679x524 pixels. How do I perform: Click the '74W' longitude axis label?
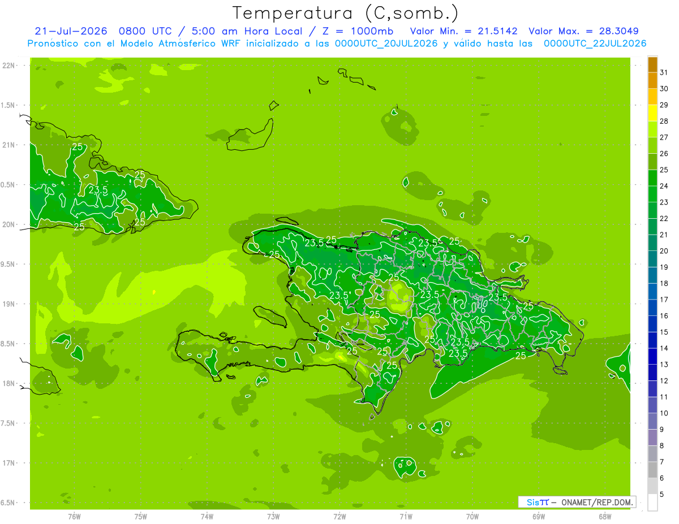point(207,516)
